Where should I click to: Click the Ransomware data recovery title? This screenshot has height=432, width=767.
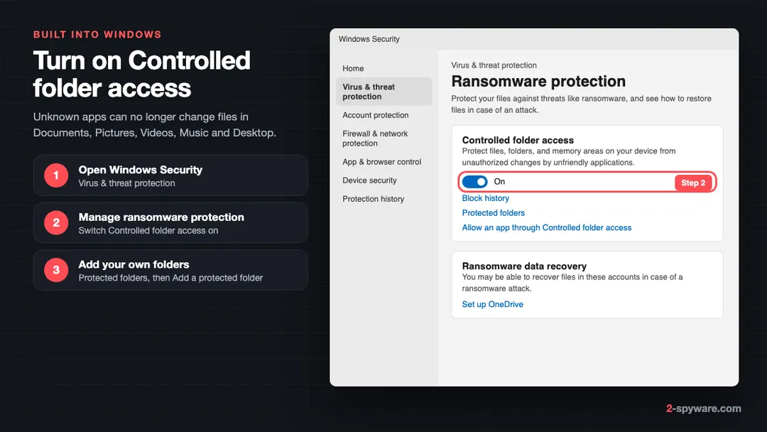coord(524,266)
